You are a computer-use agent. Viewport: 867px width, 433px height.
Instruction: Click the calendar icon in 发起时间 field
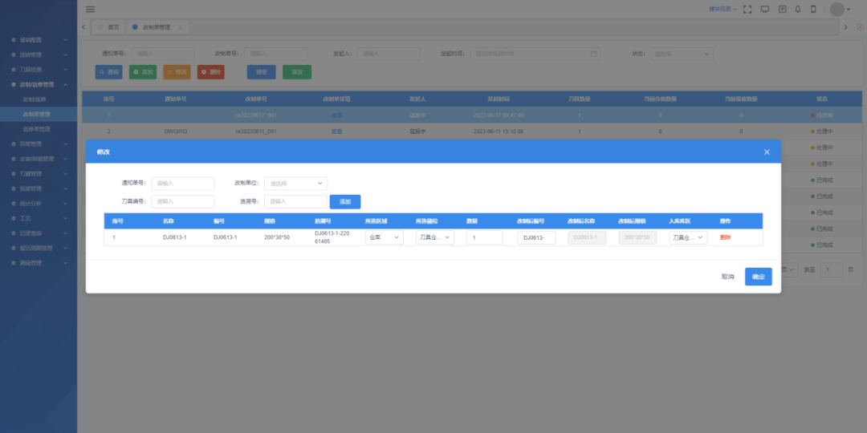coord(594,55)
